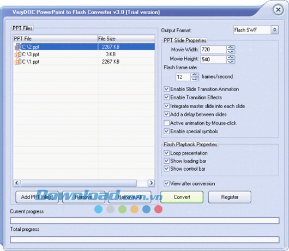Click the 3 KB file size cell
Screen dimensions: 289x251
111,54
